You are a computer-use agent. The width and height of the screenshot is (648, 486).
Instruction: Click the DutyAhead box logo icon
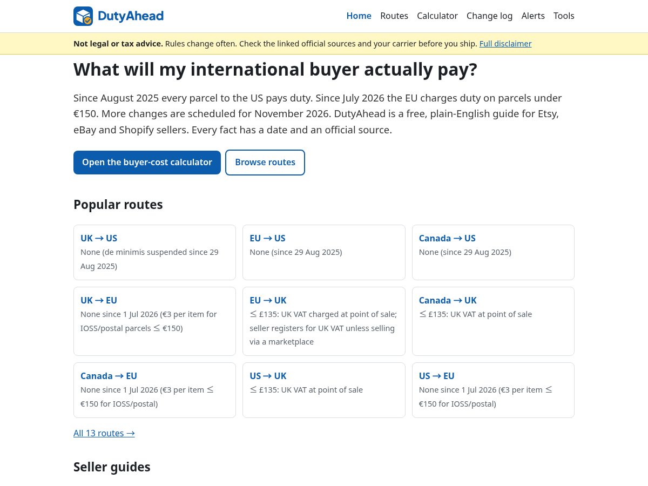pos(83,16)
